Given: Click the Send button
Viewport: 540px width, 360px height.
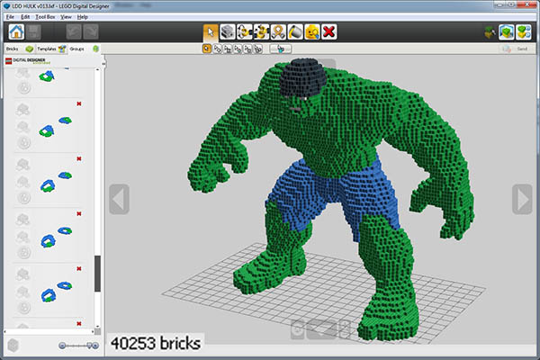Looking at the screenshot, I should point(520,49).
